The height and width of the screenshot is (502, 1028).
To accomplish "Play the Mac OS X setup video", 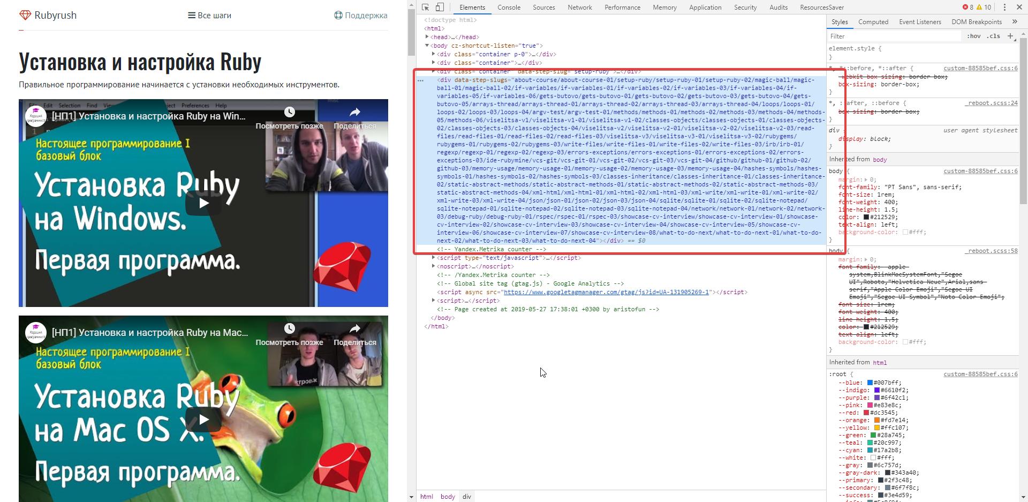I will pyautogui.click(x=203, y=419).
